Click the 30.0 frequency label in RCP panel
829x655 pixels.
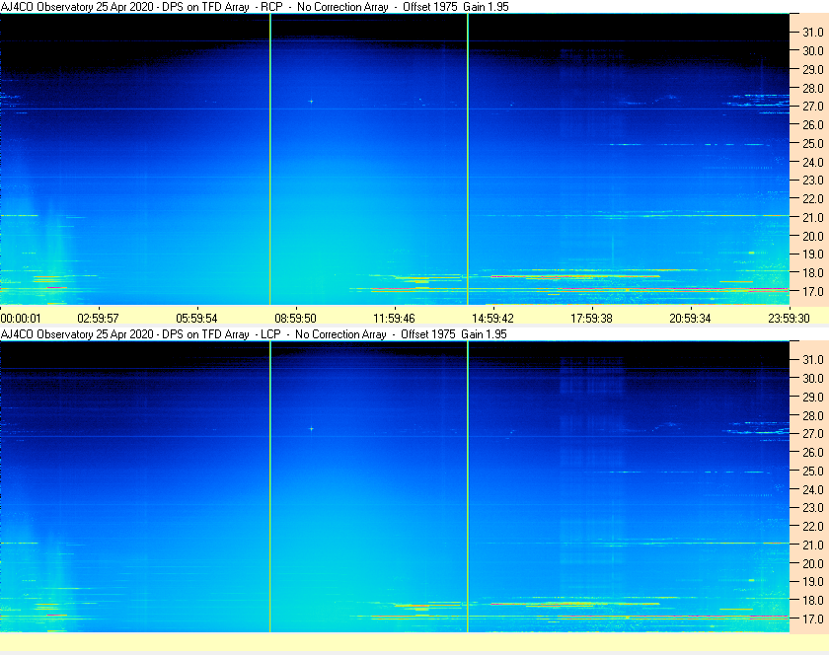813,50
